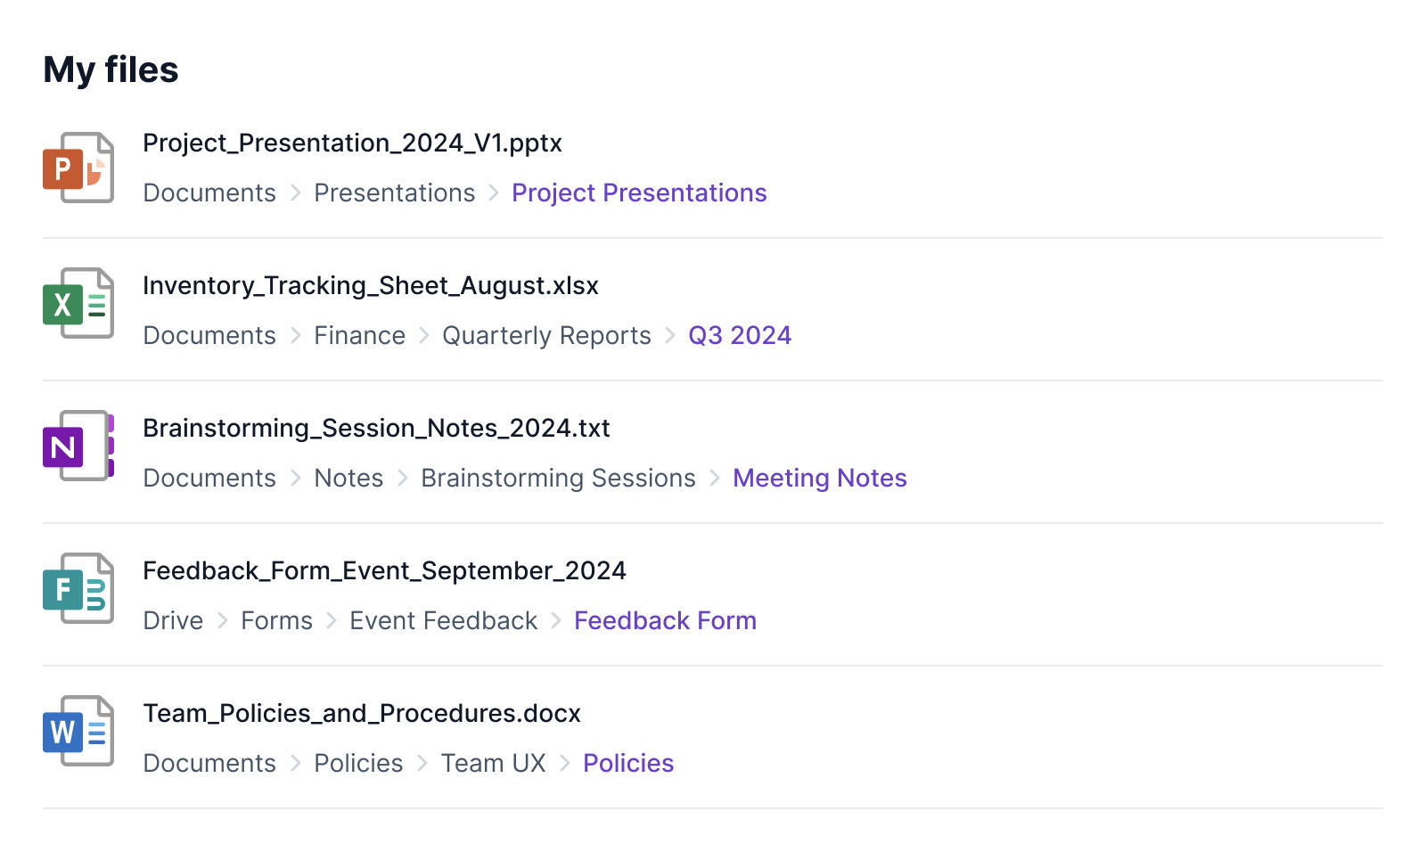Click Drive breadcrumb

[173, 621]
